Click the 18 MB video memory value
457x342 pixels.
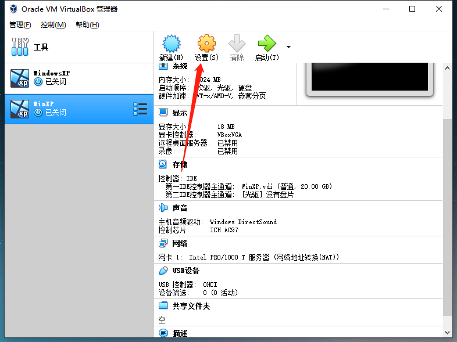coord(226,127)
